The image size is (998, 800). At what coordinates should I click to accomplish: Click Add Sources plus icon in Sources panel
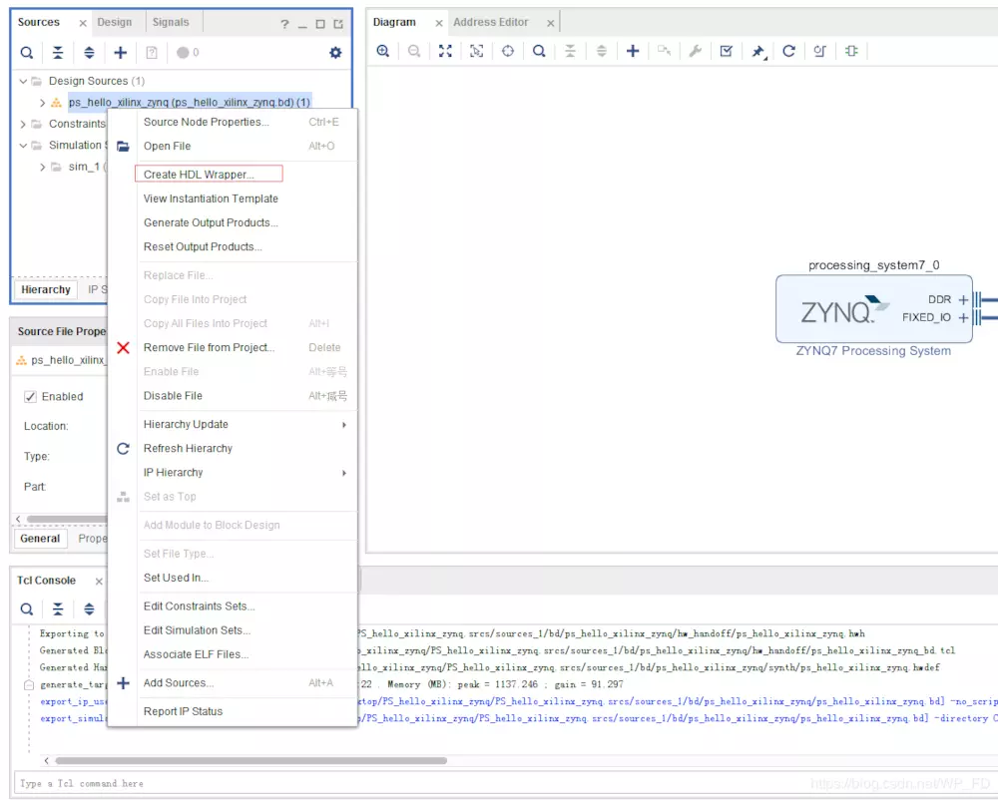point(121,53)
